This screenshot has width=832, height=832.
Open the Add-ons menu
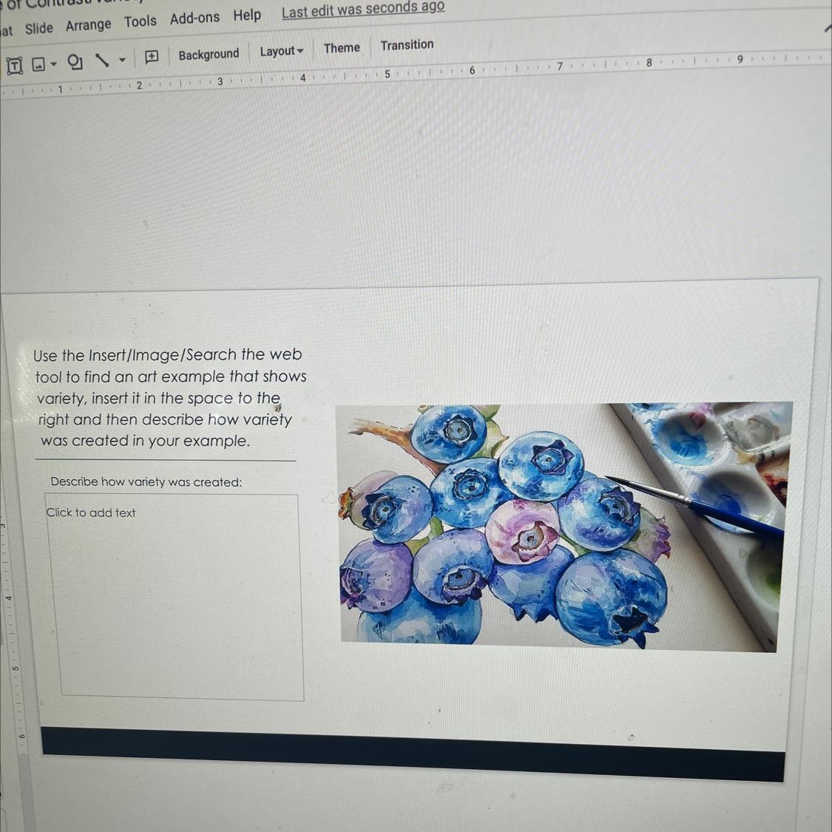point(195,18)
